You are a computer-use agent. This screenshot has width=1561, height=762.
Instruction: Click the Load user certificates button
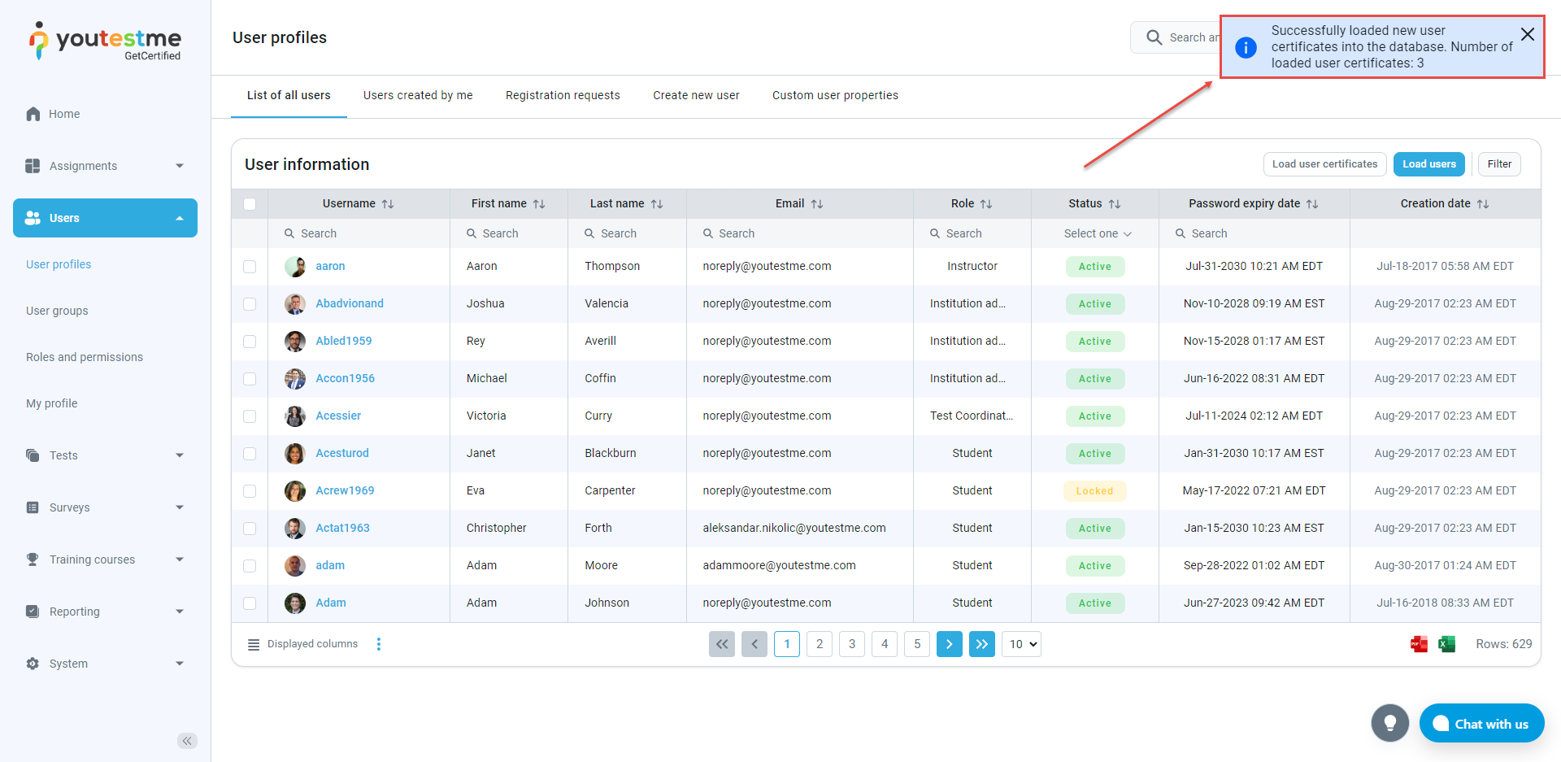click(x=1324, y=164)
